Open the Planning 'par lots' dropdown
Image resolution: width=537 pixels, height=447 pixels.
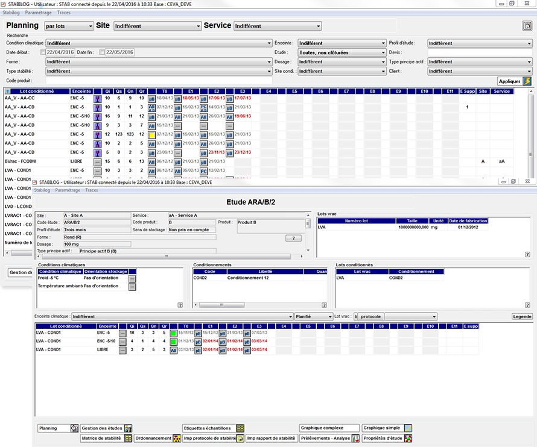pos(69,26)
